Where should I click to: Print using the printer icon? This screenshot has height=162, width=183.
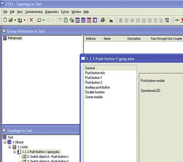pyautogui.click(x=103, y=20)
